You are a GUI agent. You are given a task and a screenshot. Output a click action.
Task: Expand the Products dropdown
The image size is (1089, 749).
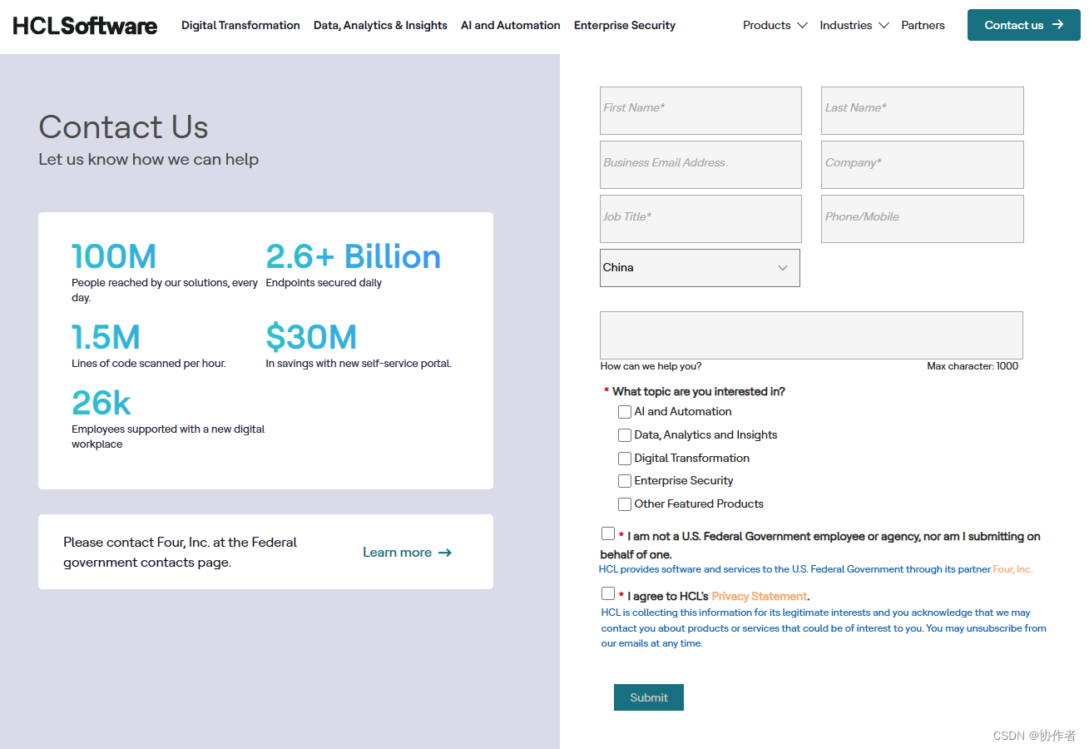click(775, 25)
